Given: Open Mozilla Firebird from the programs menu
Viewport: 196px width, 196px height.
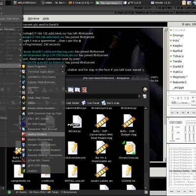Looking at the screenshot, I should 43,134.
